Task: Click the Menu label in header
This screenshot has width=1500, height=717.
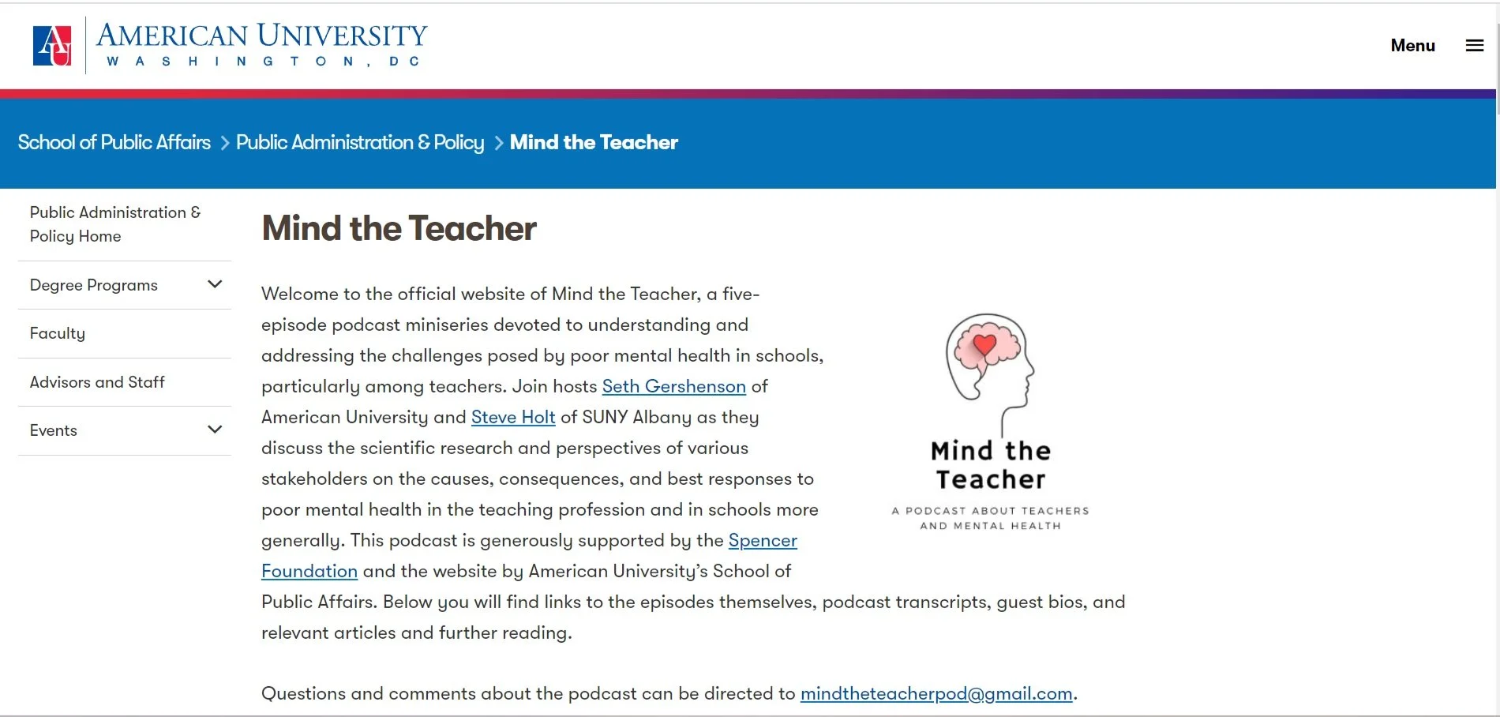Action: pos(1412,46)
